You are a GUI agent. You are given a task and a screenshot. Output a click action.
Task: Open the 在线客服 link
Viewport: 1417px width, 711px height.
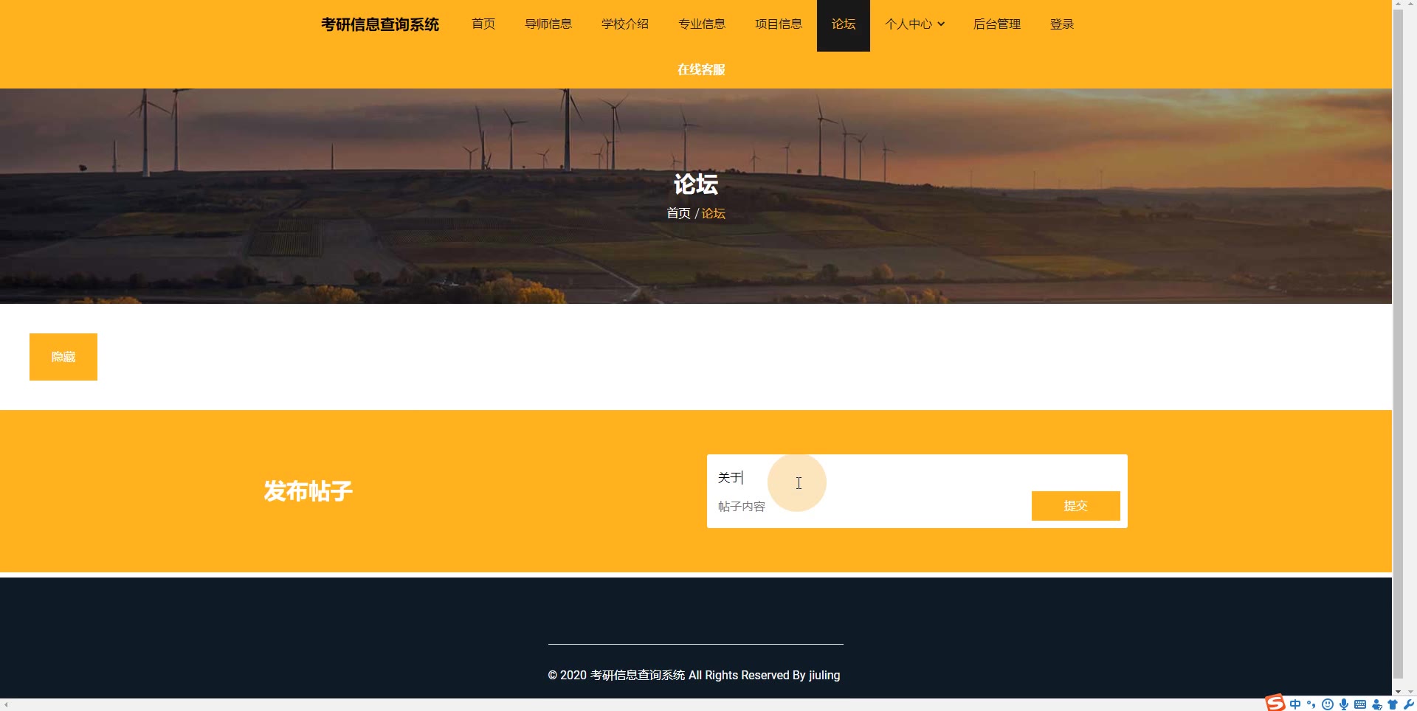point(701,69)
